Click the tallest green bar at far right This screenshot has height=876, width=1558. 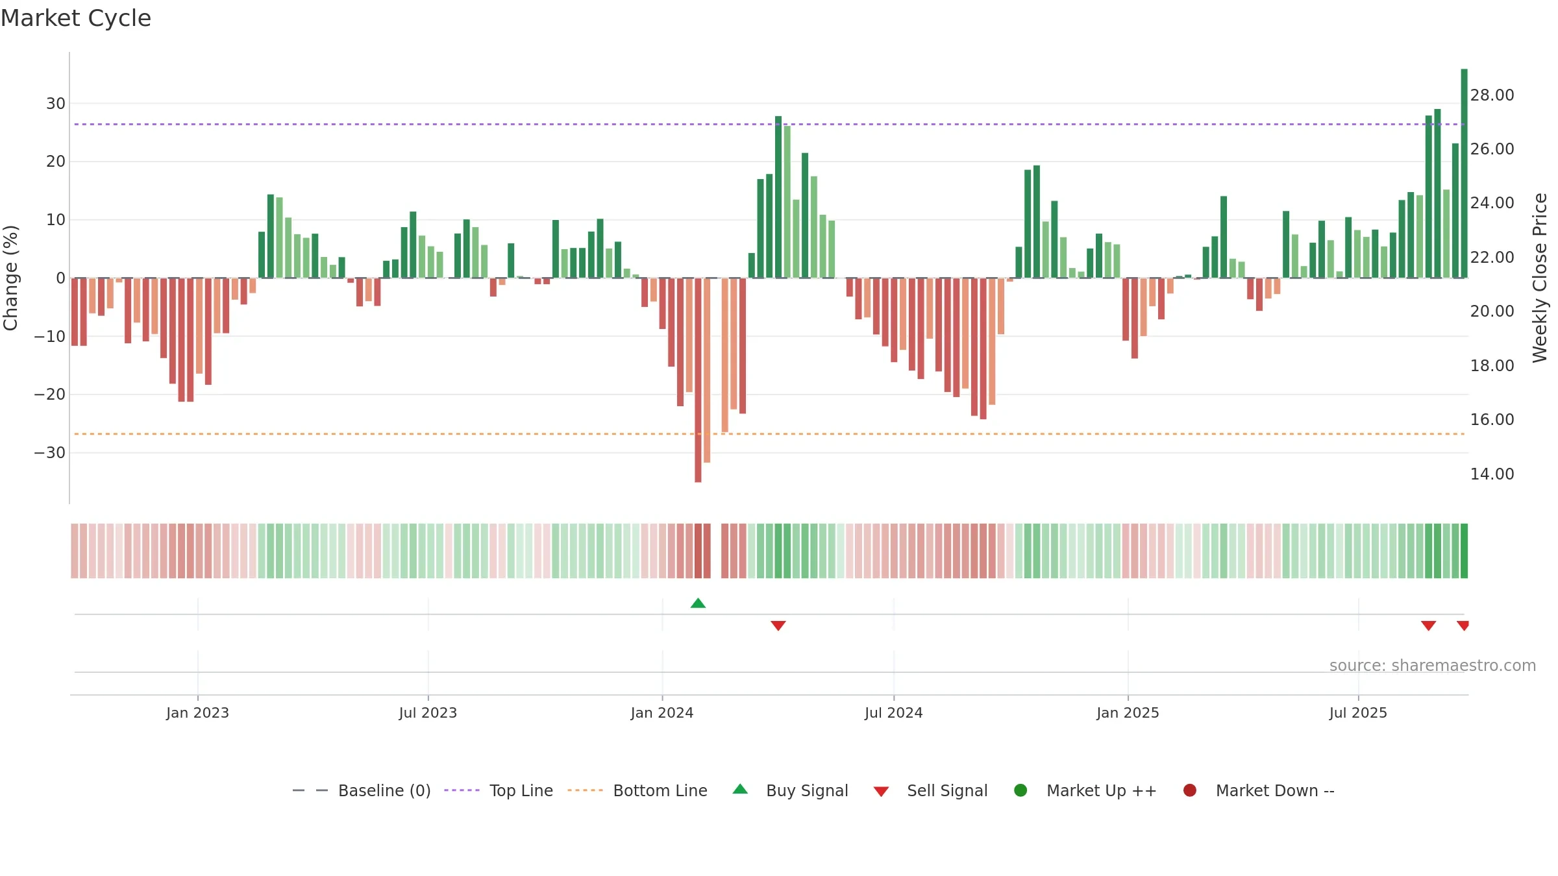[x=1464, y=173]
